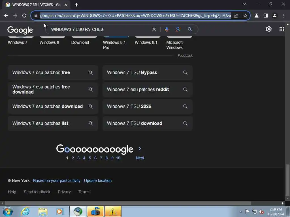Screen dimensions: 290x217
Task: Click Update location
Action: (98, 181)
